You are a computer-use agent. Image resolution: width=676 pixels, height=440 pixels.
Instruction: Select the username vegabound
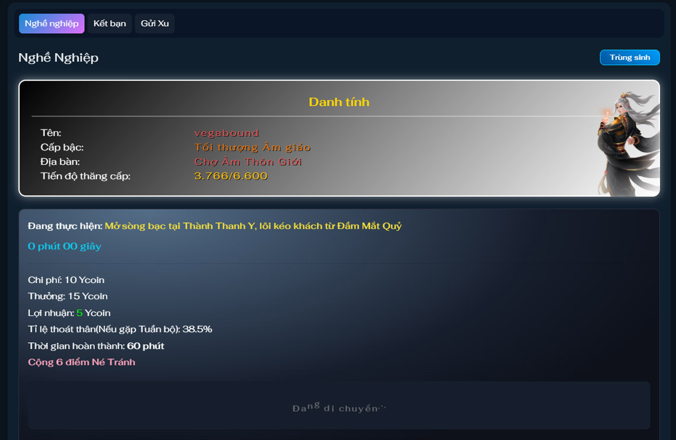click(x=227, y=133)
